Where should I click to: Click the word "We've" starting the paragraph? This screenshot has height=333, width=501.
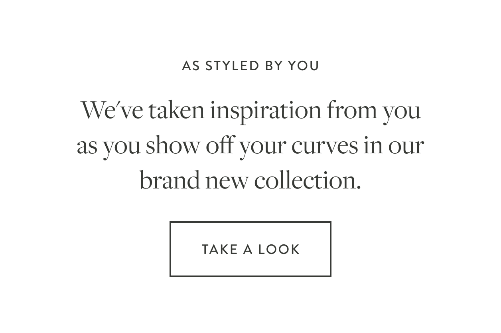[112, 110]
